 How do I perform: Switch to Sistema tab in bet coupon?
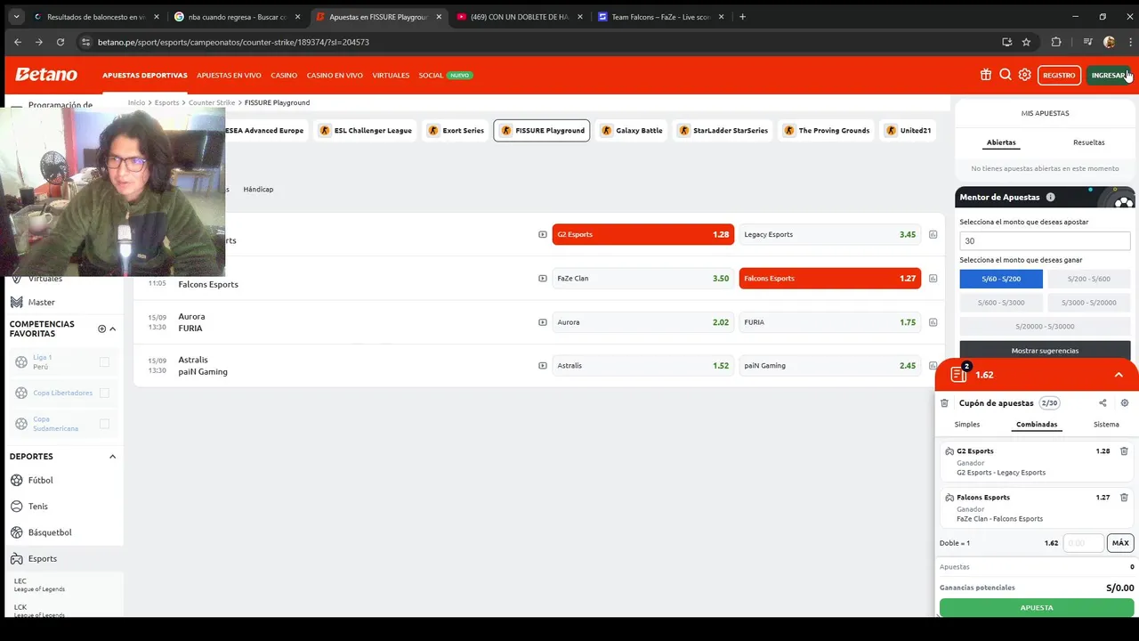pos(1106,425)
